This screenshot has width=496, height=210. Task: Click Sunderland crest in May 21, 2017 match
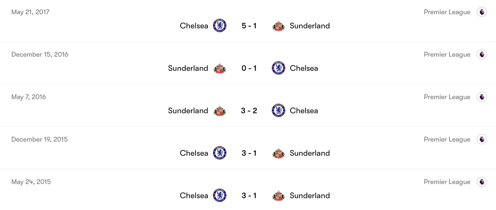click(x=279, y=26)
